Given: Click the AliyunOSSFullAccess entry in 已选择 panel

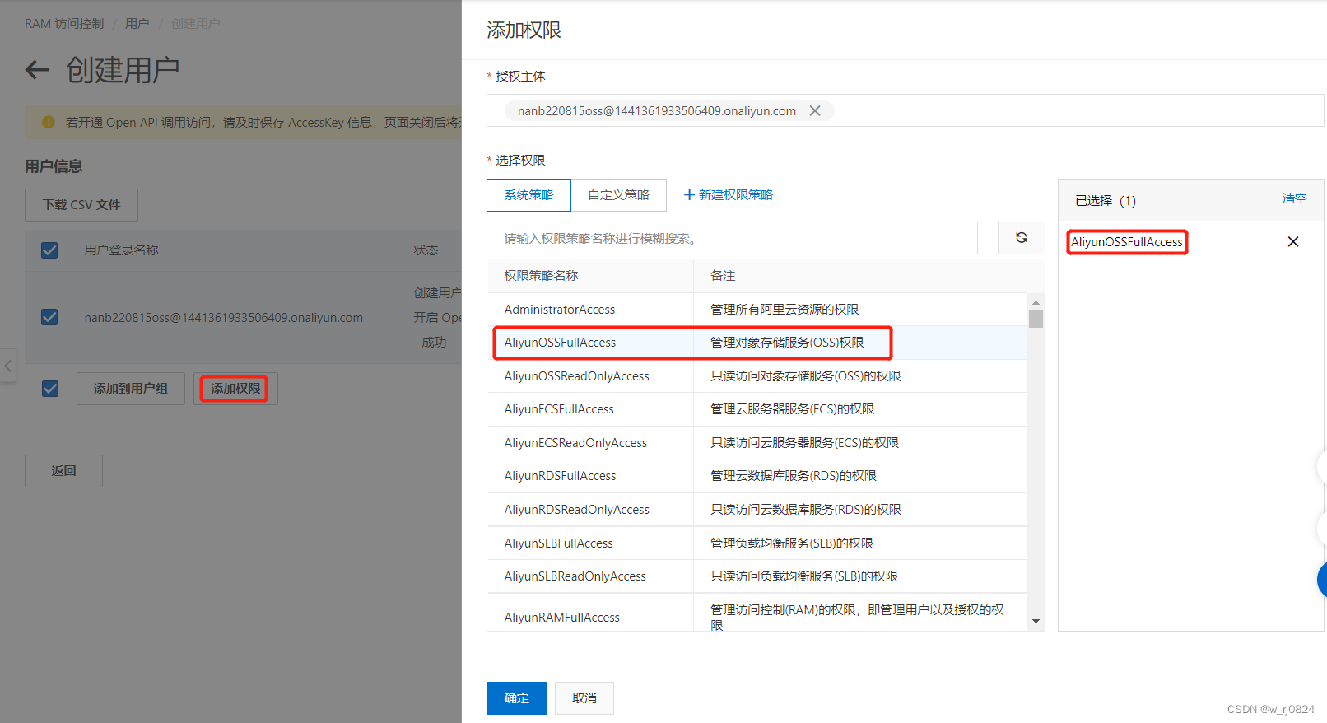Looking at the screenshot, I should coord(1127,242).
